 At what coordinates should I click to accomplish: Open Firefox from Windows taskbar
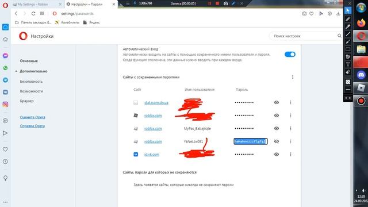[361, 23]
